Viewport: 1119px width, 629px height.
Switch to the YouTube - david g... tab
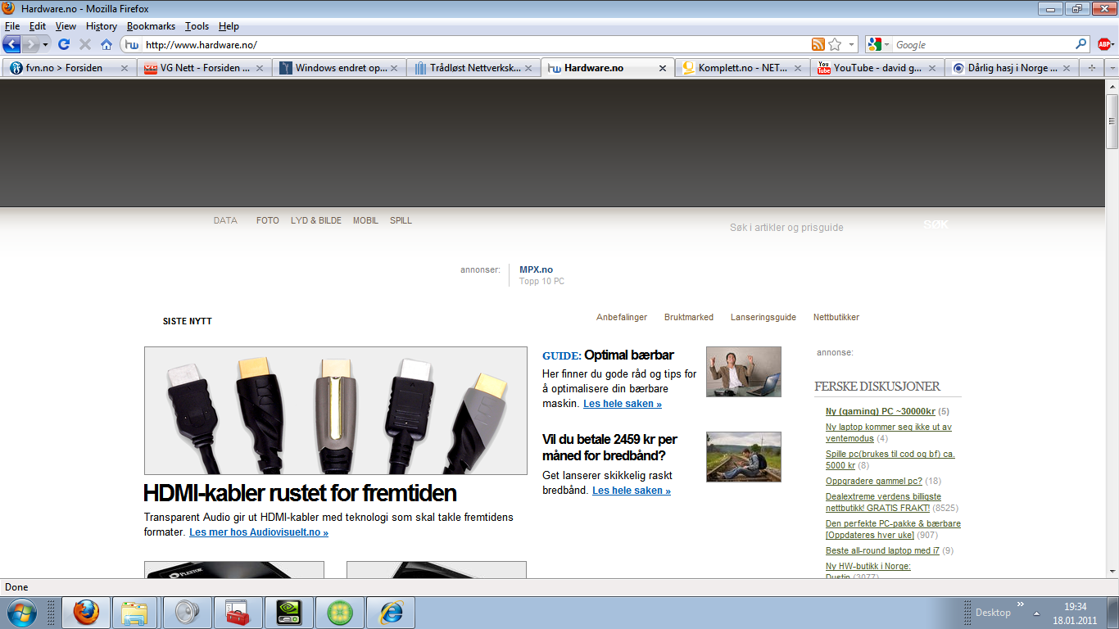pyautogui.click(x=877, y=68)
